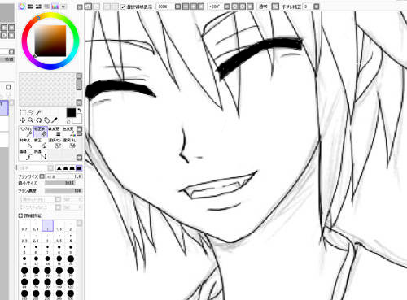Open the ブラシサイズ multiplier button

42,176
